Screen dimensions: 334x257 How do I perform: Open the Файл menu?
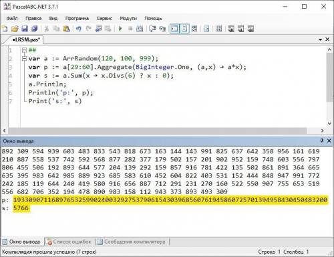pyautogui.click(x=12, y=18)
